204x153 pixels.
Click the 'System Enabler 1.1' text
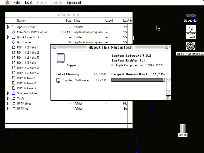coord(128,61)
